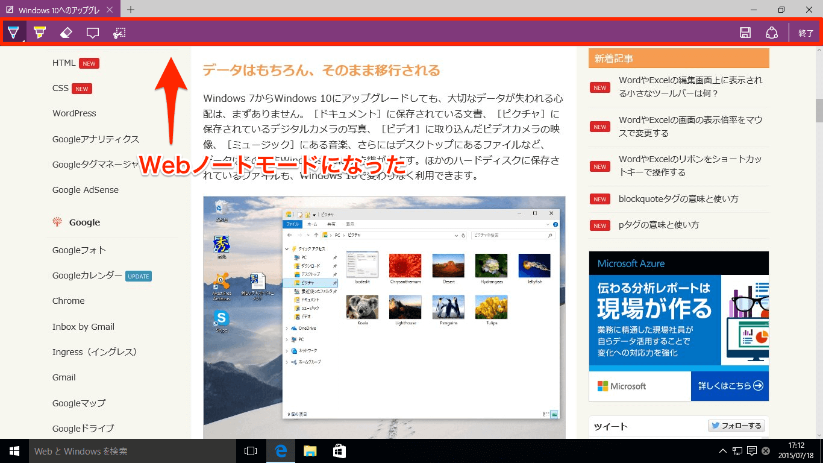Open the Ingress（イングレス） link

click(x=95, y=352)
